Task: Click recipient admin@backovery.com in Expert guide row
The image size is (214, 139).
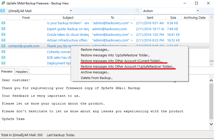Action: point(109,29)
